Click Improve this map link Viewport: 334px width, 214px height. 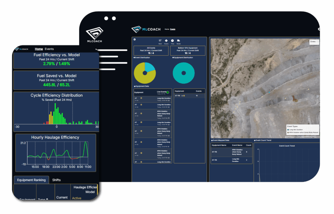tap(309, 137)
